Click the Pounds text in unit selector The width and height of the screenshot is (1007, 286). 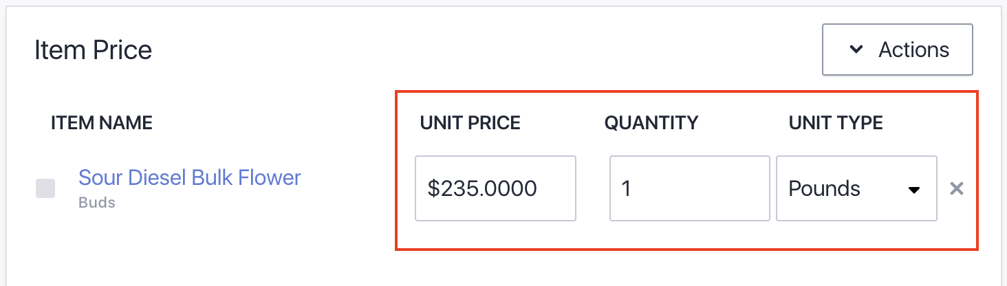point(824,188)
